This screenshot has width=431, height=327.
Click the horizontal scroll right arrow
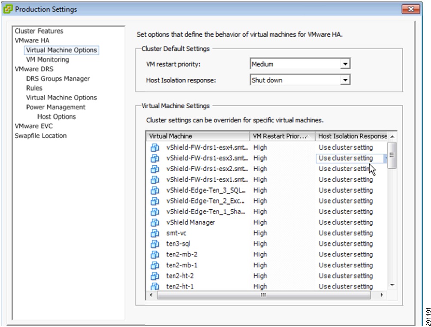click(382, 295)
